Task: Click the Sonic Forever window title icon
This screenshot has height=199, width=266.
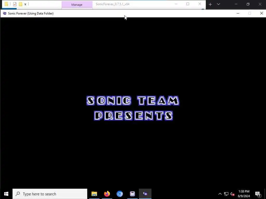Action: 5,13
